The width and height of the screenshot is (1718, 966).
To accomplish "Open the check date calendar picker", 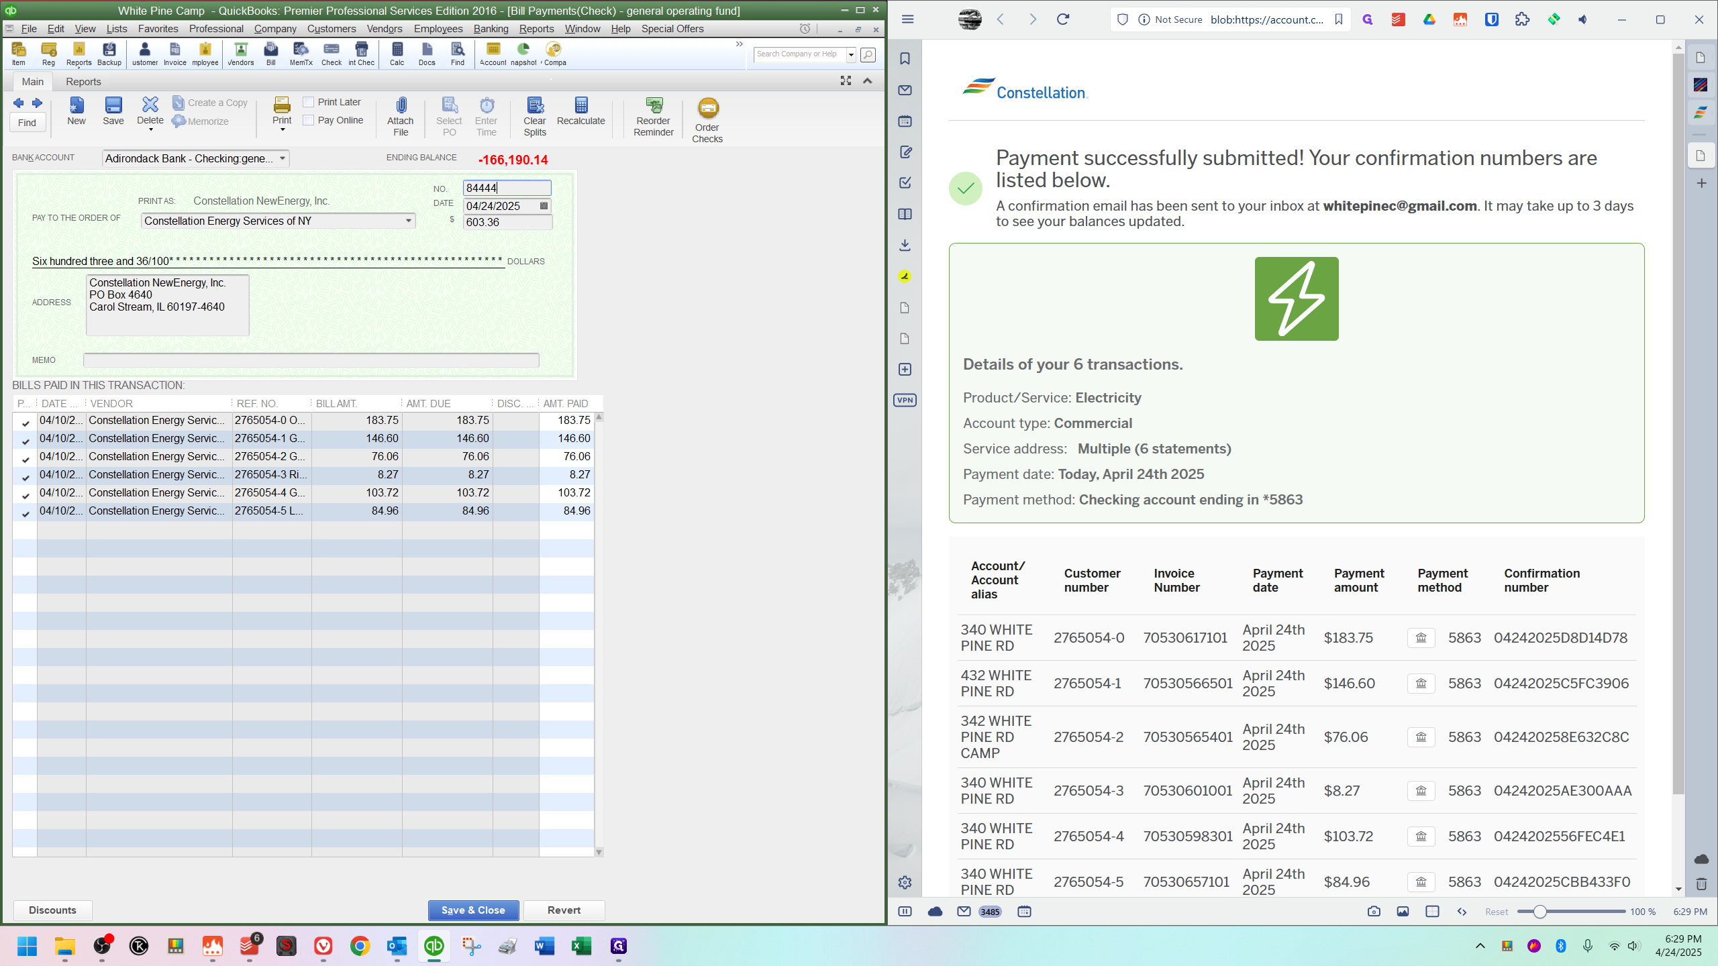I will [x=544, y=206].
